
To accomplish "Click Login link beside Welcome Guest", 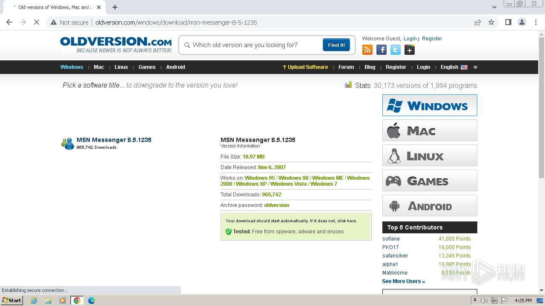I will tap(410, 39).
